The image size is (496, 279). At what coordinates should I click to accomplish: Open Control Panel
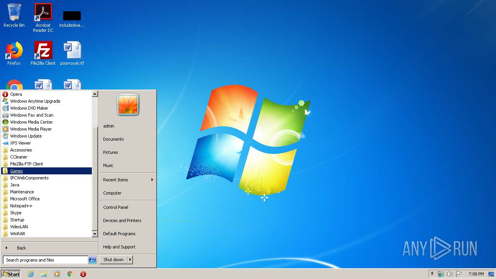[x=128, y=207]
